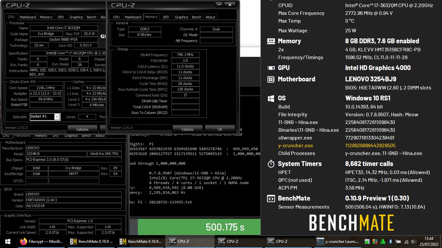The image size is (442, 248).
Task: Click the green 500.175 s result bar
Action: 199,227
